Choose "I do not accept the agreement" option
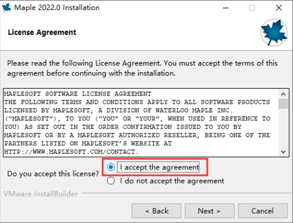Screen dimensions: 293x223 (111, 181)
